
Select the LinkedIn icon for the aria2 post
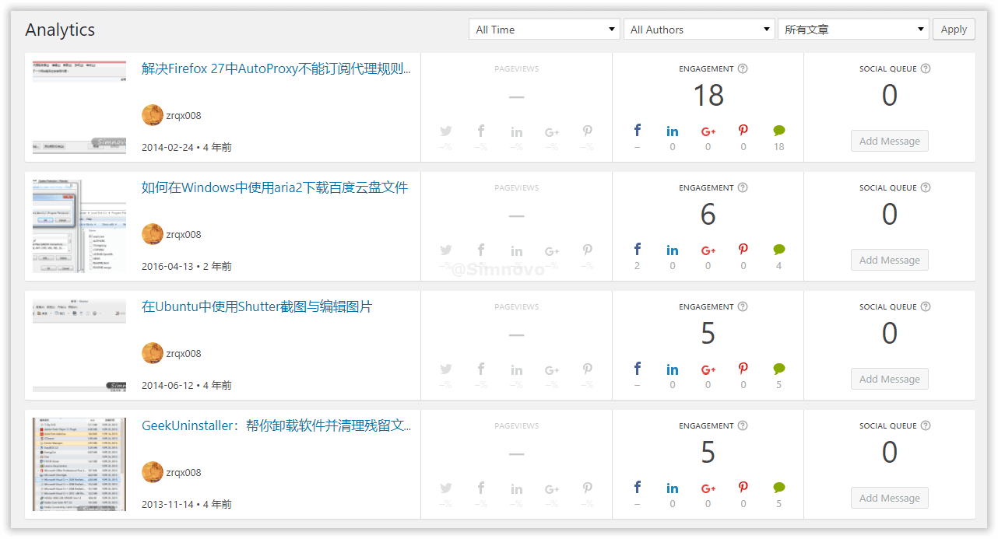[672, 249]
